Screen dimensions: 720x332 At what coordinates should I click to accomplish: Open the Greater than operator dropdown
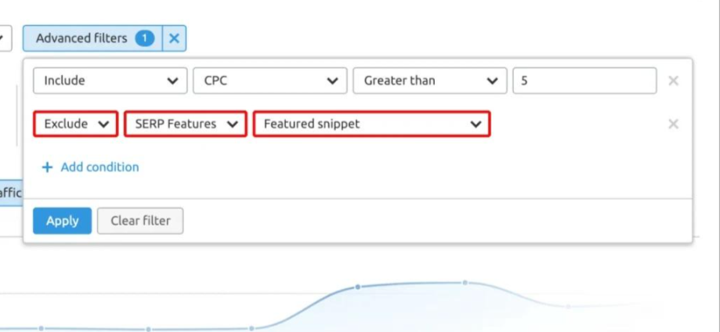click(430, 81)
